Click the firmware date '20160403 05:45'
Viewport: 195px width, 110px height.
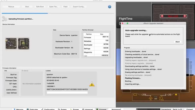click(x=53, y=80)
